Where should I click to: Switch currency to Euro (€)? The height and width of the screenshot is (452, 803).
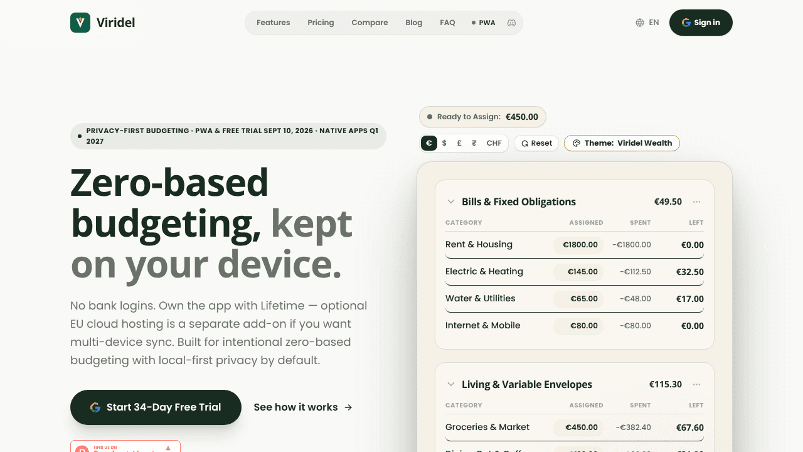pos(429,143)
